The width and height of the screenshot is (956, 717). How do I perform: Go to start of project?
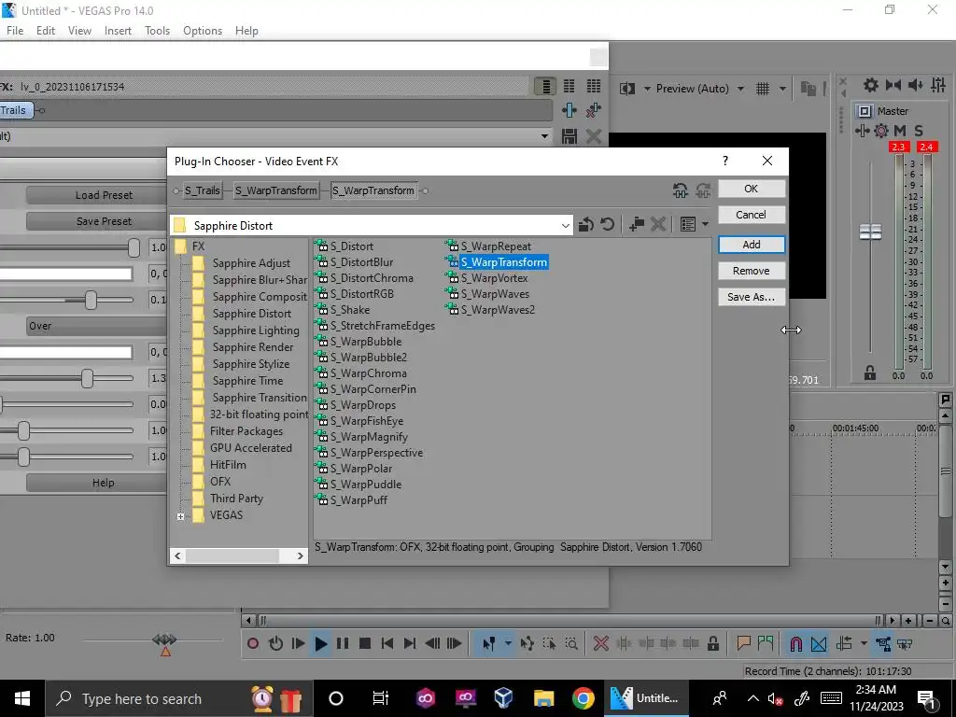(387, 643)
